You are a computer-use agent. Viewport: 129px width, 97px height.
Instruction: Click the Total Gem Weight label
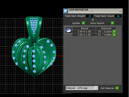pos(75,16)
